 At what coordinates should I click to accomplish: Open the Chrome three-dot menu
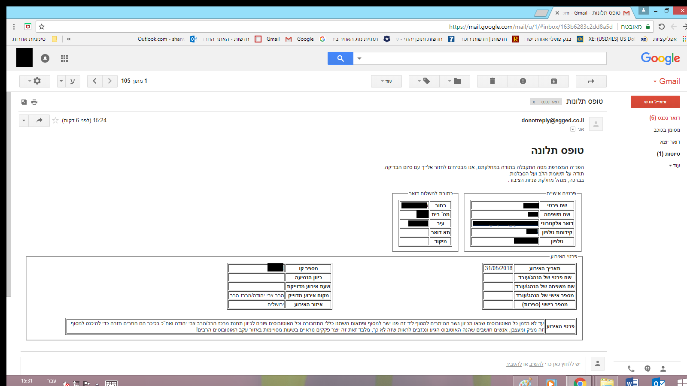14,27
